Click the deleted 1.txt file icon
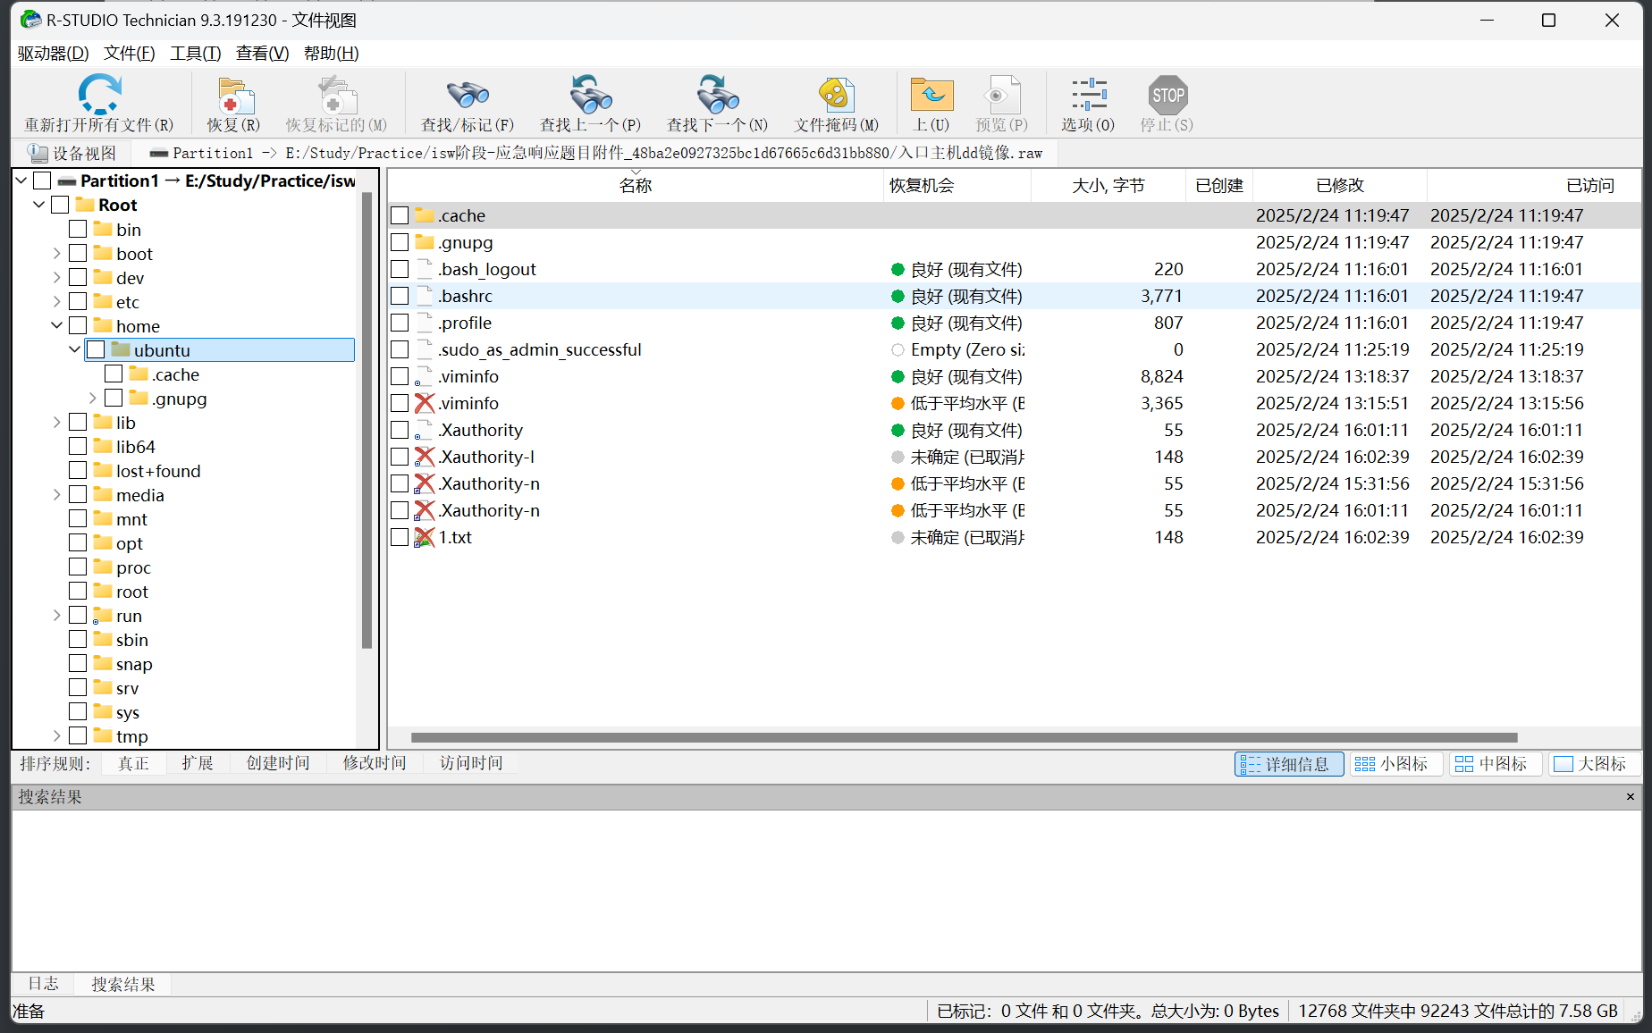 pos(425,537)
